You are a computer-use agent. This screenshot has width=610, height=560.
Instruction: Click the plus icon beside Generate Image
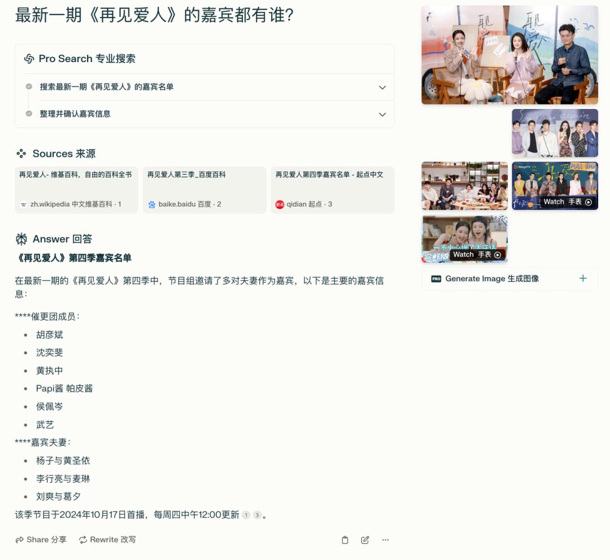coord(583,278)
